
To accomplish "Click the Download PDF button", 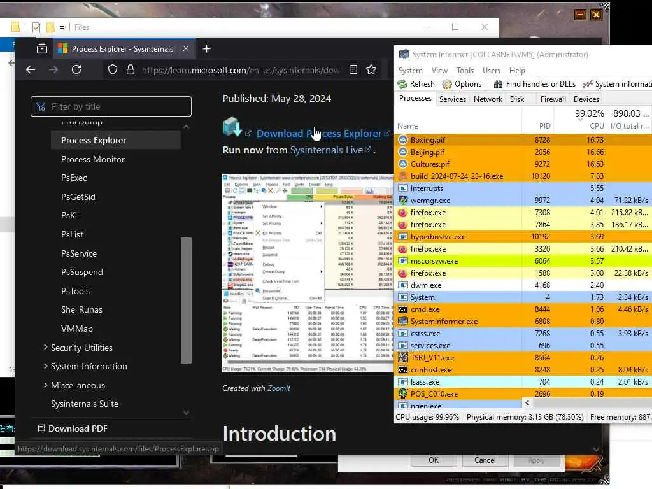I will pos(73,429).
